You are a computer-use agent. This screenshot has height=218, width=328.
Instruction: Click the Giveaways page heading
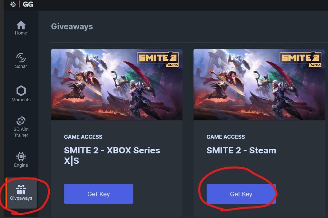pos(72,26)
